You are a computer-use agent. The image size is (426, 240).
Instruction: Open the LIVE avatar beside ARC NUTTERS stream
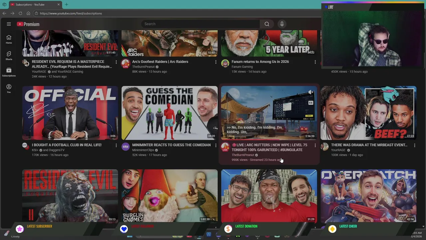[x=225, y=147]
